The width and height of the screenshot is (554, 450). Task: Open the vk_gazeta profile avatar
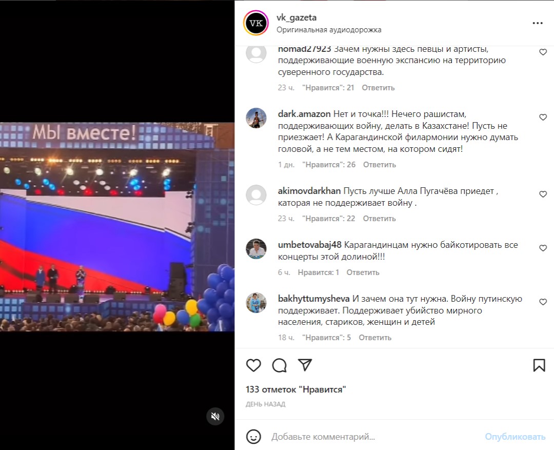pyautogui.click(x=256, y=23)
